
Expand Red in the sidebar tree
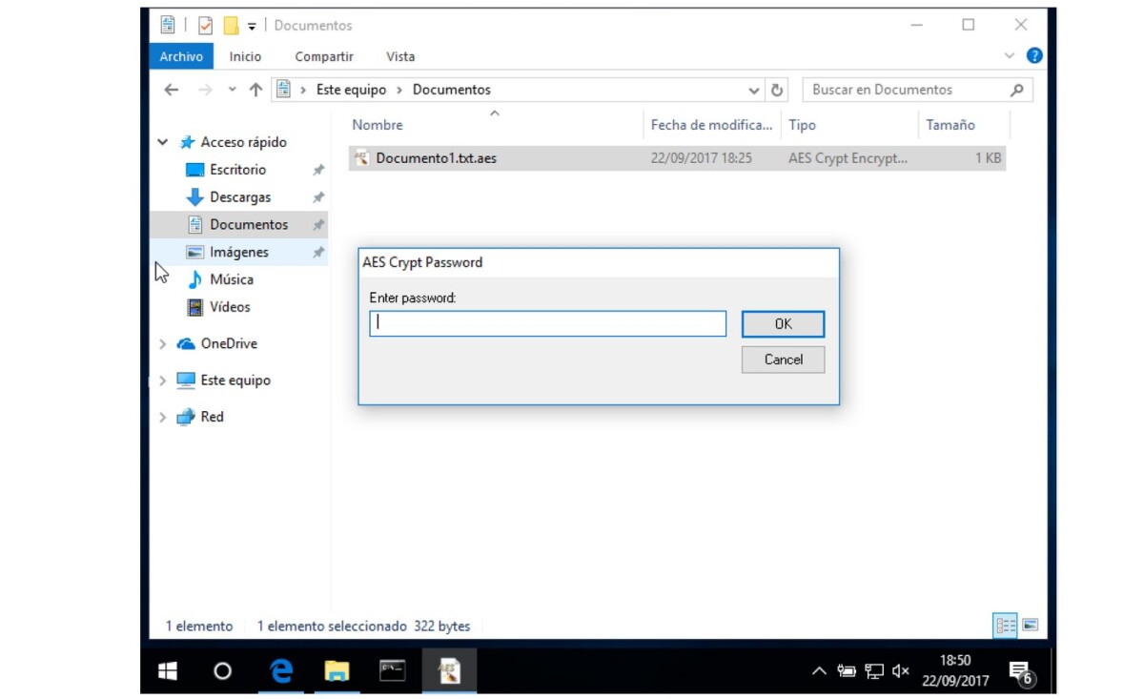pyautogui.click(x=162, y=417)
